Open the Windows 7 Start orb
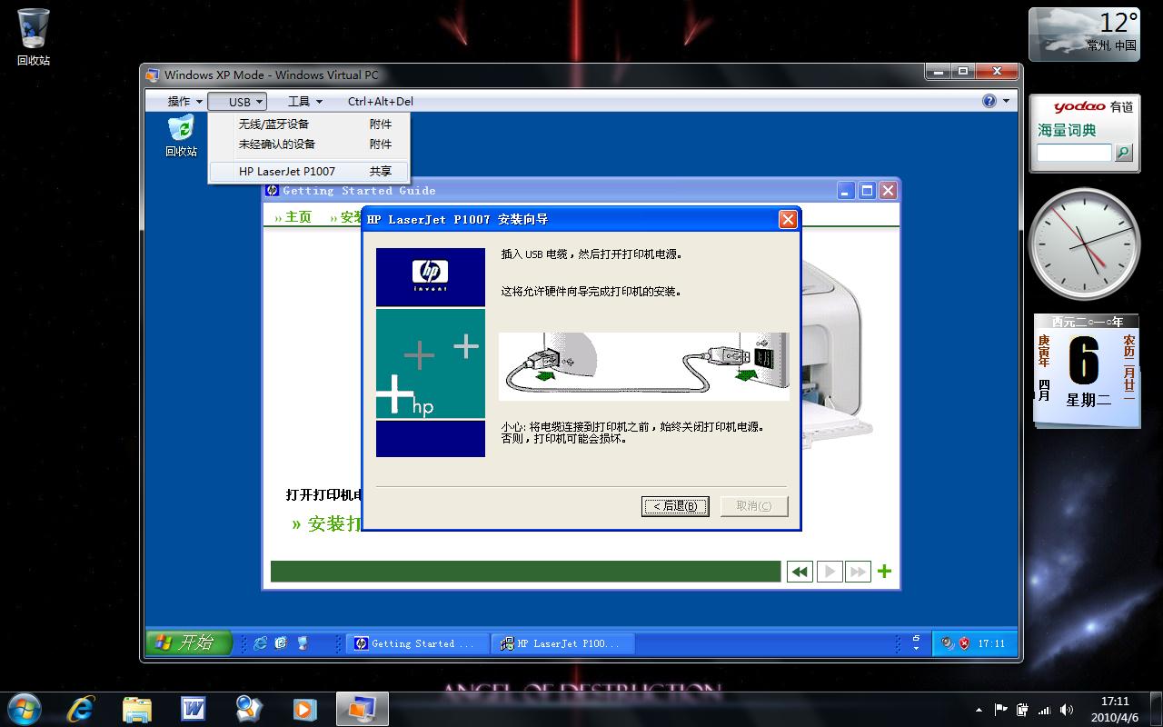 23,708
